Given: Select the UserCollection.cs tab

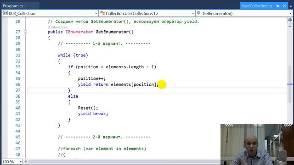Looking at the screenshot, I should click(256, 6).
